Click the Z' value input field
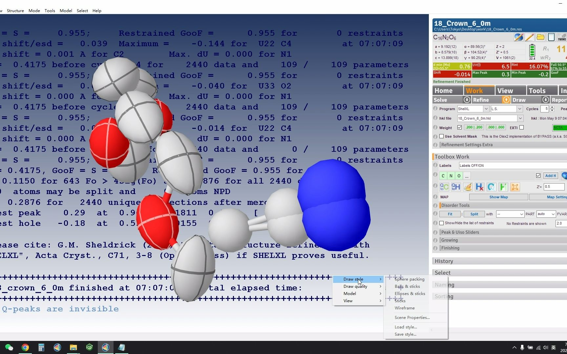Image resolution: width=567 pixels, height=354 pixels. (554, 187)
